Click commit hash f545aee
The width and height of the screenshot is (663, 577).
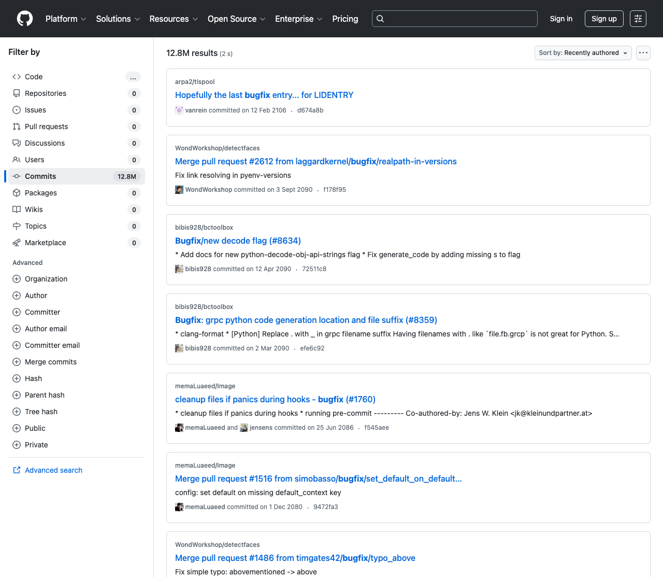click(377, 428)
